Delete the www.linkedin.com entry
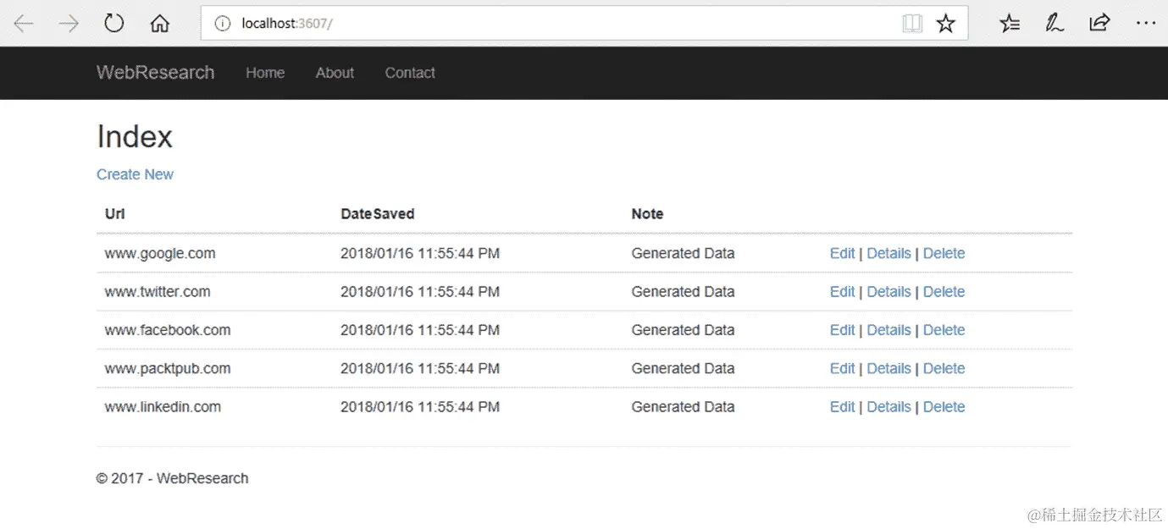This screenshot has height=529, width=1168. 944,407
